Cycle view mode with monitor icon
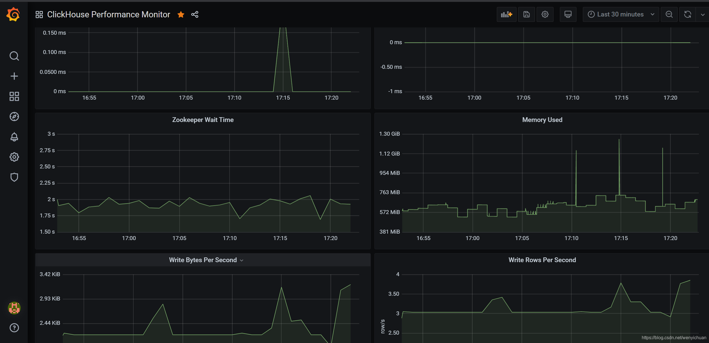This screenshot has height=343, width=709. 568,14
